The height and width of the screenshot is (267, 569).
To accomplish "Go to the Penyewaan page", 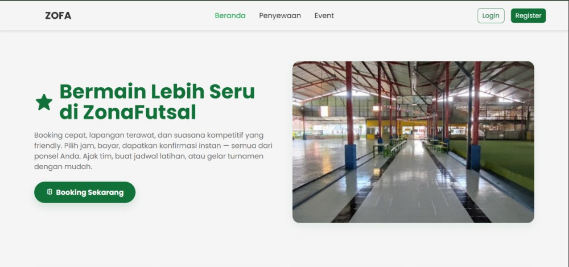I will (280, 15).
